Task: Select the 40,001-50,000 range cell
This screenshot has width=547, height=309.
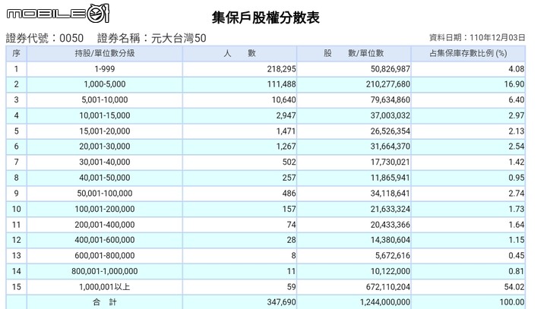Action: [x=105, y=178]
